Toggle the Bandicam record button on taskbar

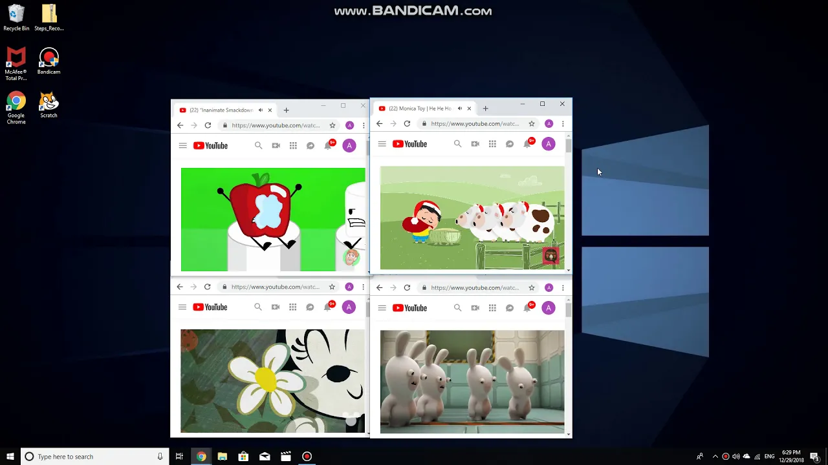307,457
